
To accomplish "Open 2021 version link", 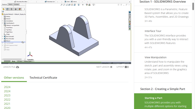I will (x=7, y=104).
